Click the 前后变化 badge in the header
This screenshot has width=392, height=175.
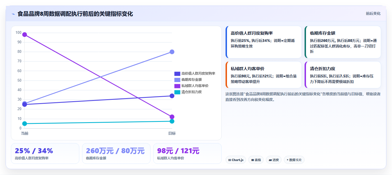click(373, 13)
